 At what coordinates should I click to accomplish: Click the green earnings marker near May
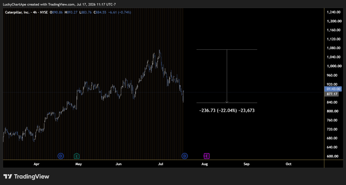[x=76, y=156]
